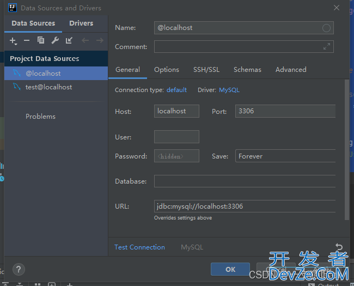Expand the Comment field editor

326,46
